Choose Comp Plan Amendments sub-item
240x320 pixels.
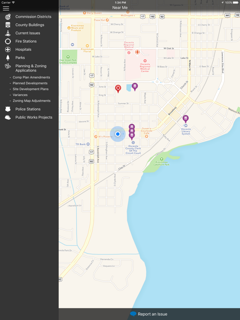(31, 77)
